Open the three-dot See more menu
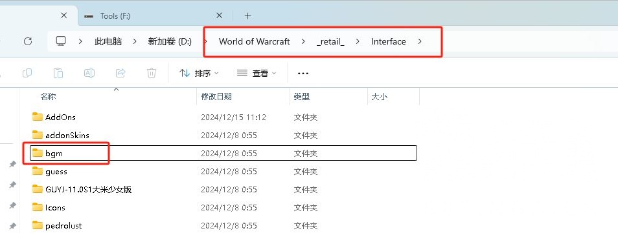The image size is (618, 233). click(303, 74)
